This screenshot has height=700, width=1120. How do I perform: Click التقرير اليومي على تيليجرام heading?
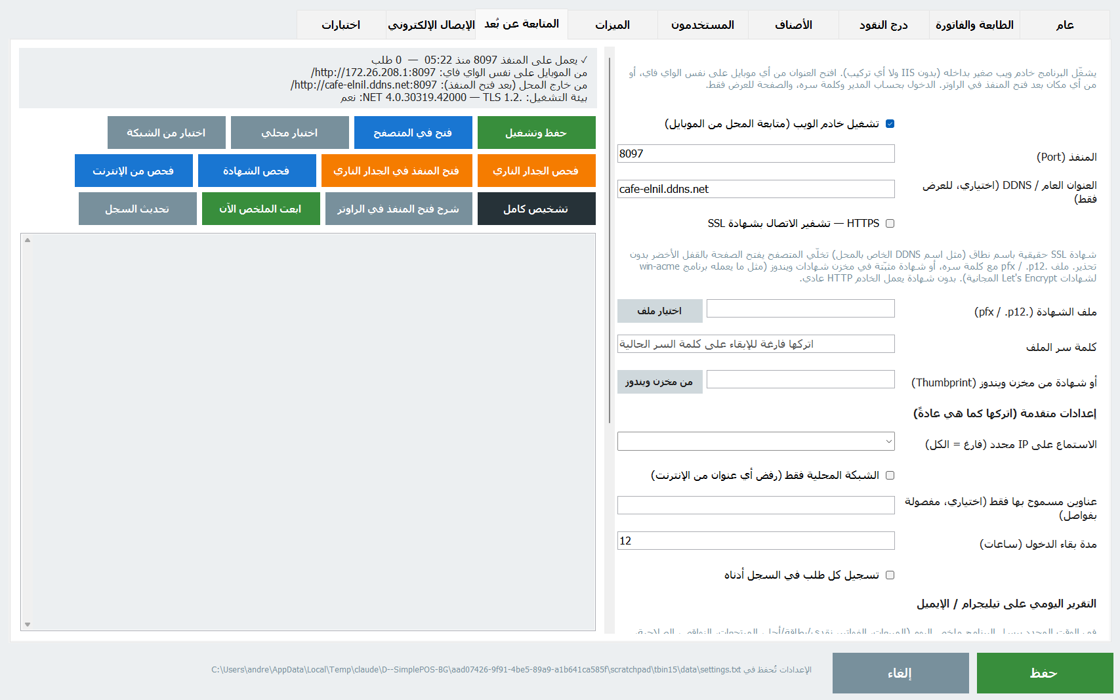click(x=1006, y=604)
